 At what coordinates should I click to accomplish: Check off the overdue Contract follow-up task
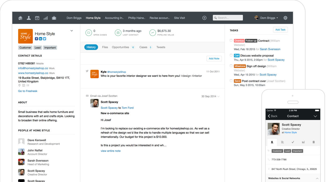231,40
